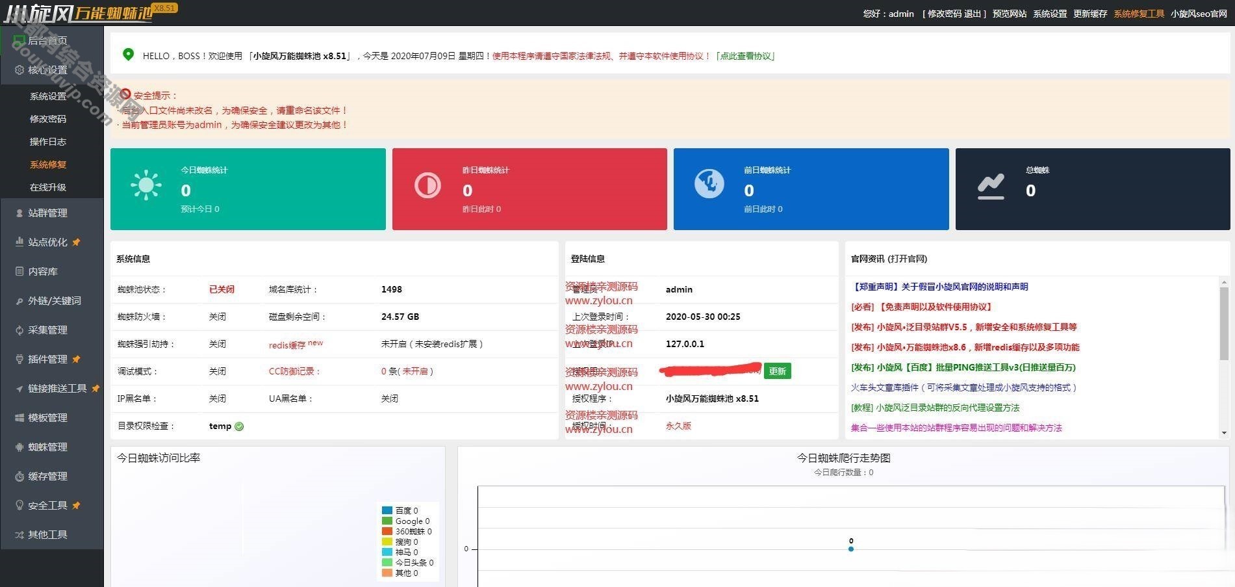Click the pin star next to 插件管理
This screenshot has height=587, width=1235.
click(76, 359)
